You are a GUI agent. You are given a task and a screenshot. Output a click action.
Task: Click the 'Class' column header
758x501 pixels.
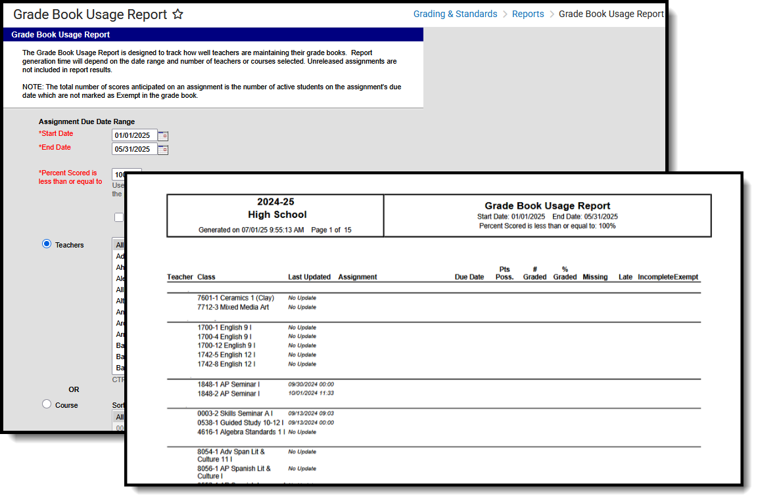(206, 277)
